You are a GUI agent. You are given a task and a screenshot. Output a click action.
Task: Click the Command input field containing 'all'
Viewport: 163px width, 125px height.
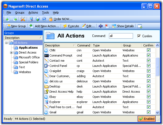coord(121,36)
